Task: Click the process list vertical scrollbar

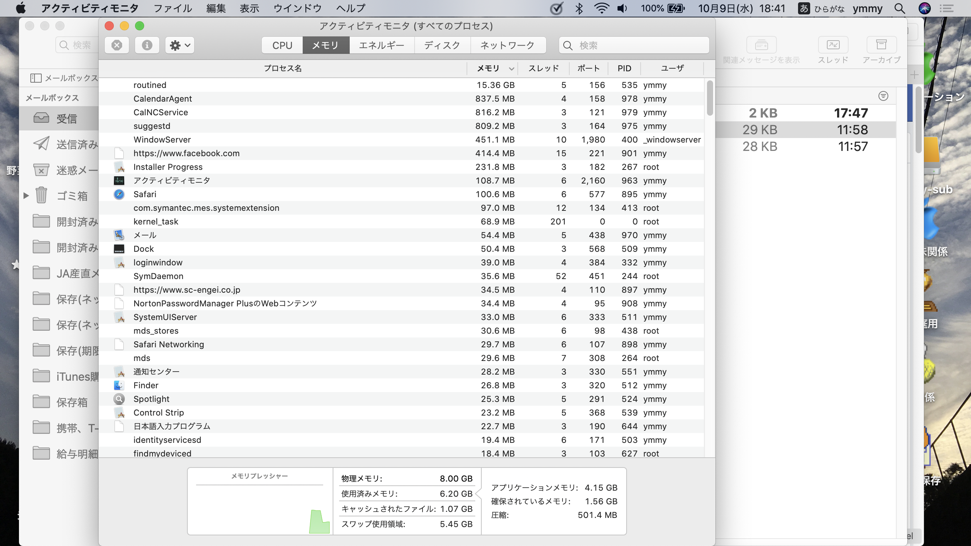Action: click(710, 99)
